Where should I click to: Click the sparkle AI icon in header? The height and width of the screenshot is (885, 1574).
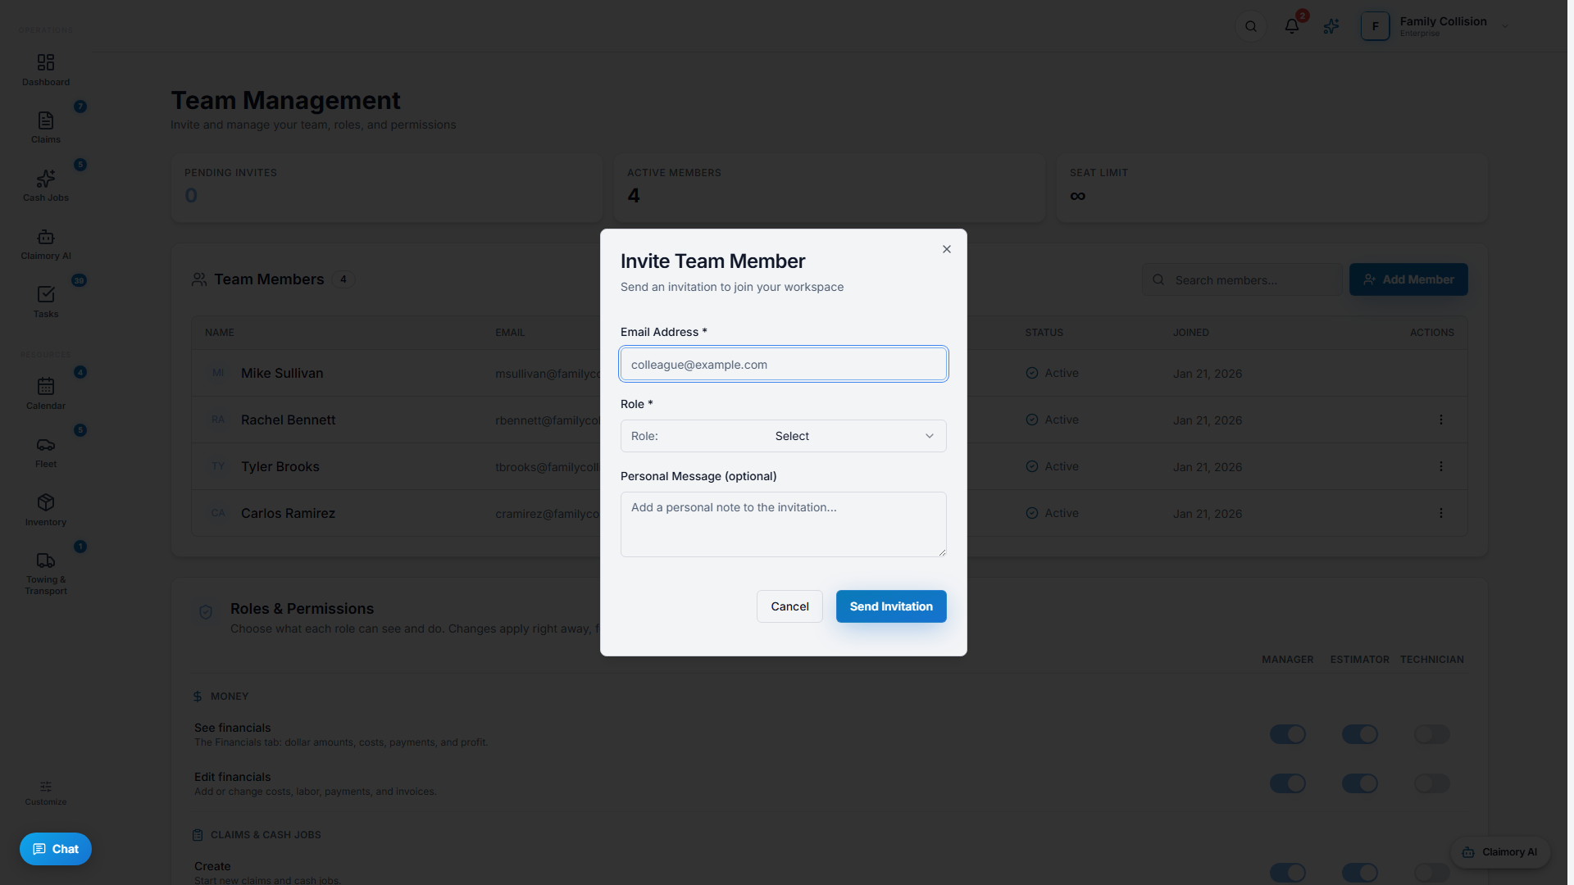(x=1331, y=26)
